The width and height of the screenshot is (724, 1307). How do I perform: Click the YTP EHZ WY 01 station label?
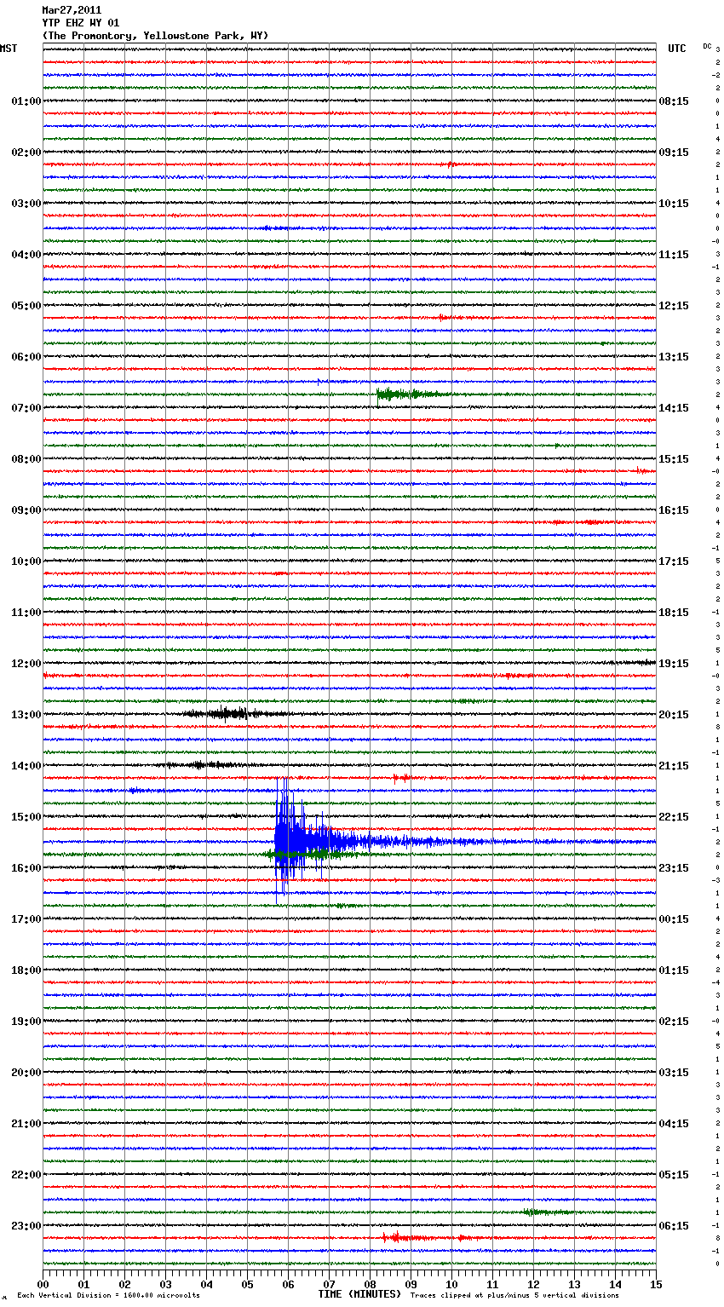pyautogui.click(x=81, y=23)
